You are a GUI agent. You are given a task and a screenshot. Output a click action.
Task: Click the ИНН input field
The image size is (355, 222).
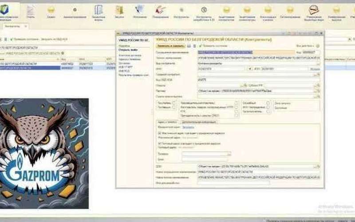point(221,69)
